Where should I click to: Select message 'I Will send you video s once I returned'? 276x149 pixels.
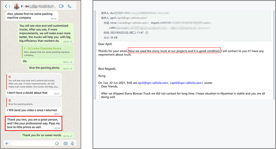tap(34, 106)
